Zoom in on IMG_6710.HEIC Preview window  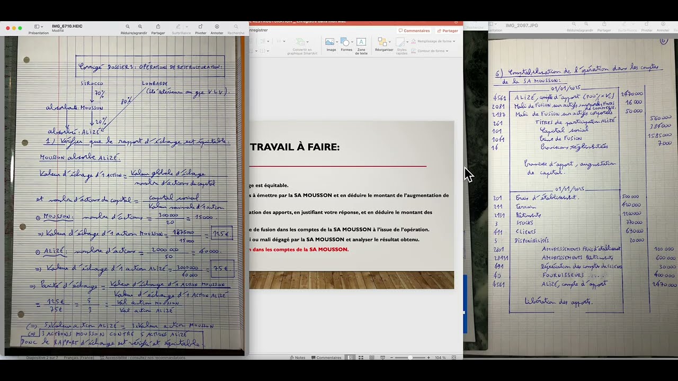coord(140,26)
